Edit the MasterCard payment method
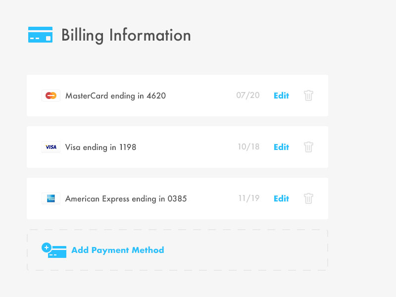This screenshot has width=396, height=297. click(x=281, y=96)
